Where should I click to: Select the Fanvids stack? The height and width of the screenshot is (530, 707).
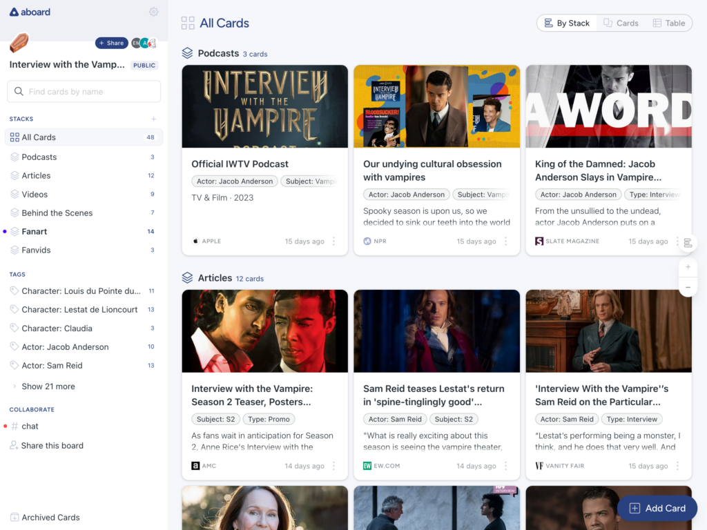coord(84,250)
